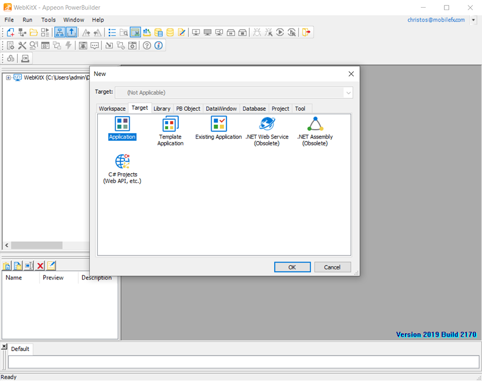Click the Stop operation square icon
482x381 pixels.
(242, 32)
